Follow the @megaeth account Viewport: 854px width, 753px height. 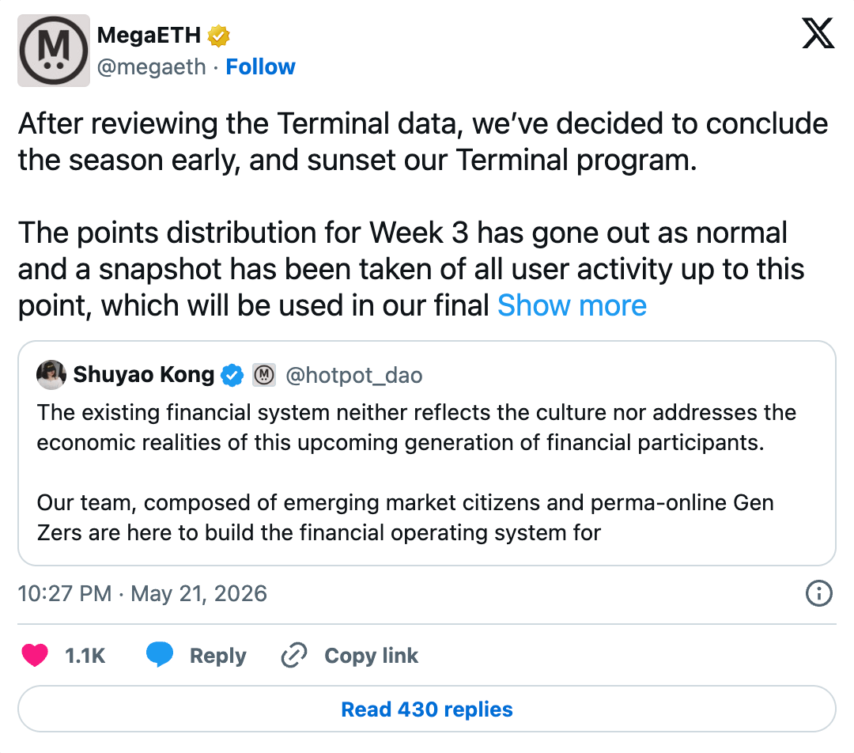[260, 67]
